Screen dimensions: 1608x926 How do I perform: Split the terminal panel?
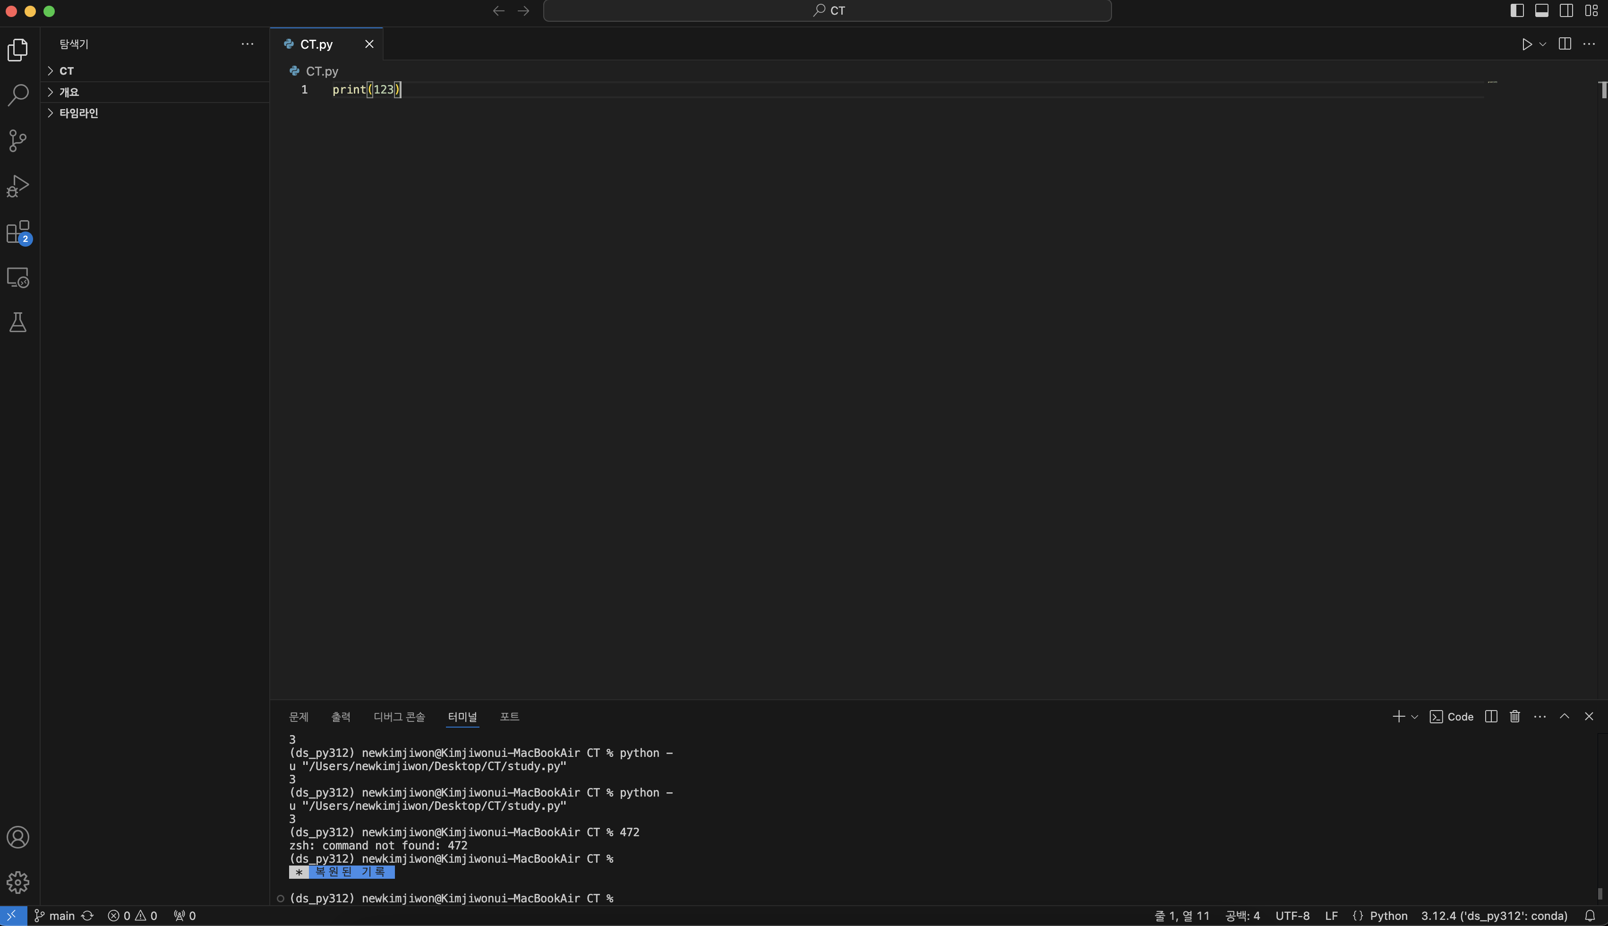click(1491, 717)
